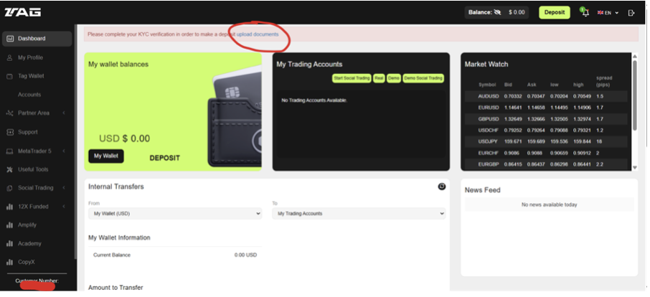Select the AUDUSD row in Market Watch
This screenshot has width=650, height=297.
[x=546, y=96]
